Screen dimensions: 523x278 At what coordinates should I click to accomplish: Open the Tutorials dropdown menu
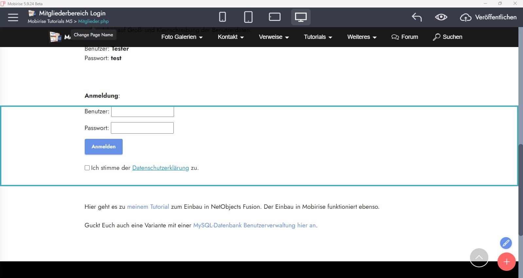(x=318, y=37)
